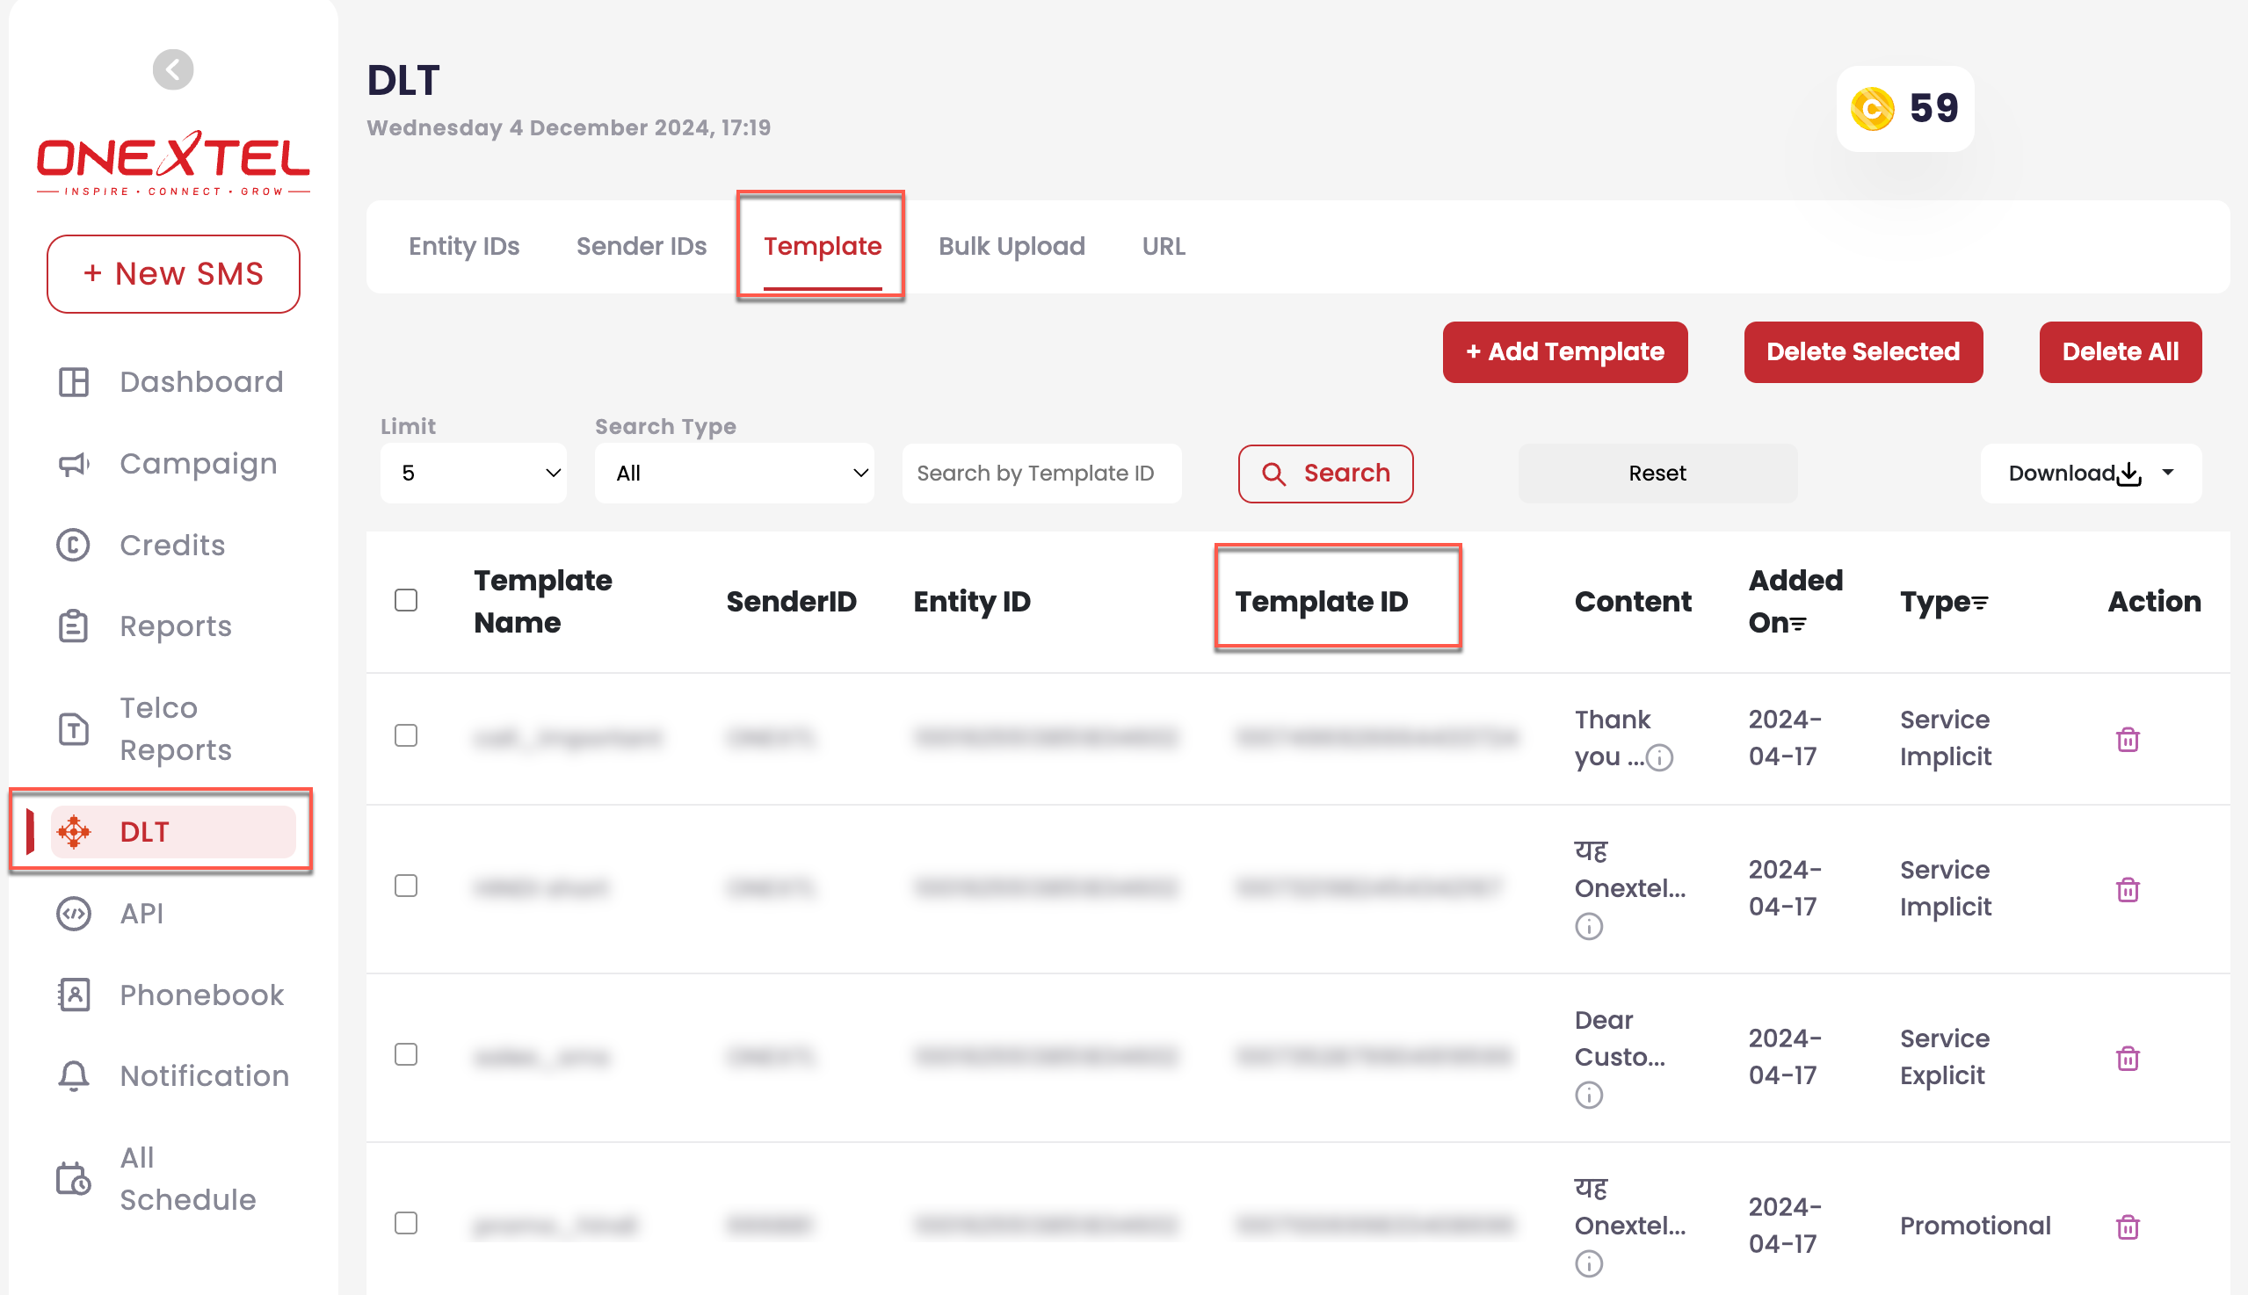Click the gold credits coin near 59

(1872, 110)
